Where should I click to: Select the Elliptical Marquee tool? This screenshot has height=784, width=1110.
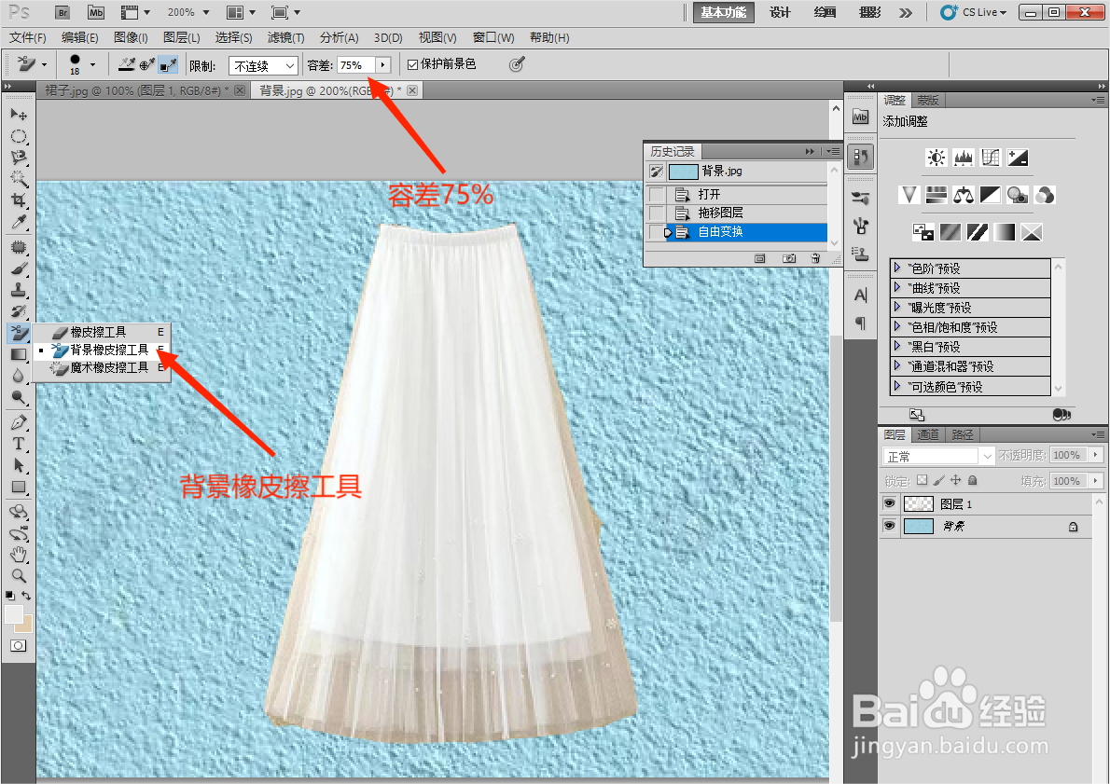[x=19, y=136]
